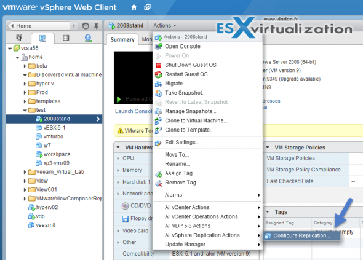
Task: Expand the CPU hardware row
Action: click(x=118, y=159)
